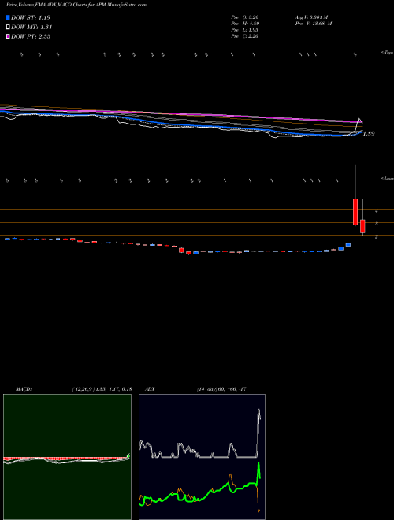Click the last red candlestick near level 3
Viewport: 394px width, 520px height.
coord(362,226)
